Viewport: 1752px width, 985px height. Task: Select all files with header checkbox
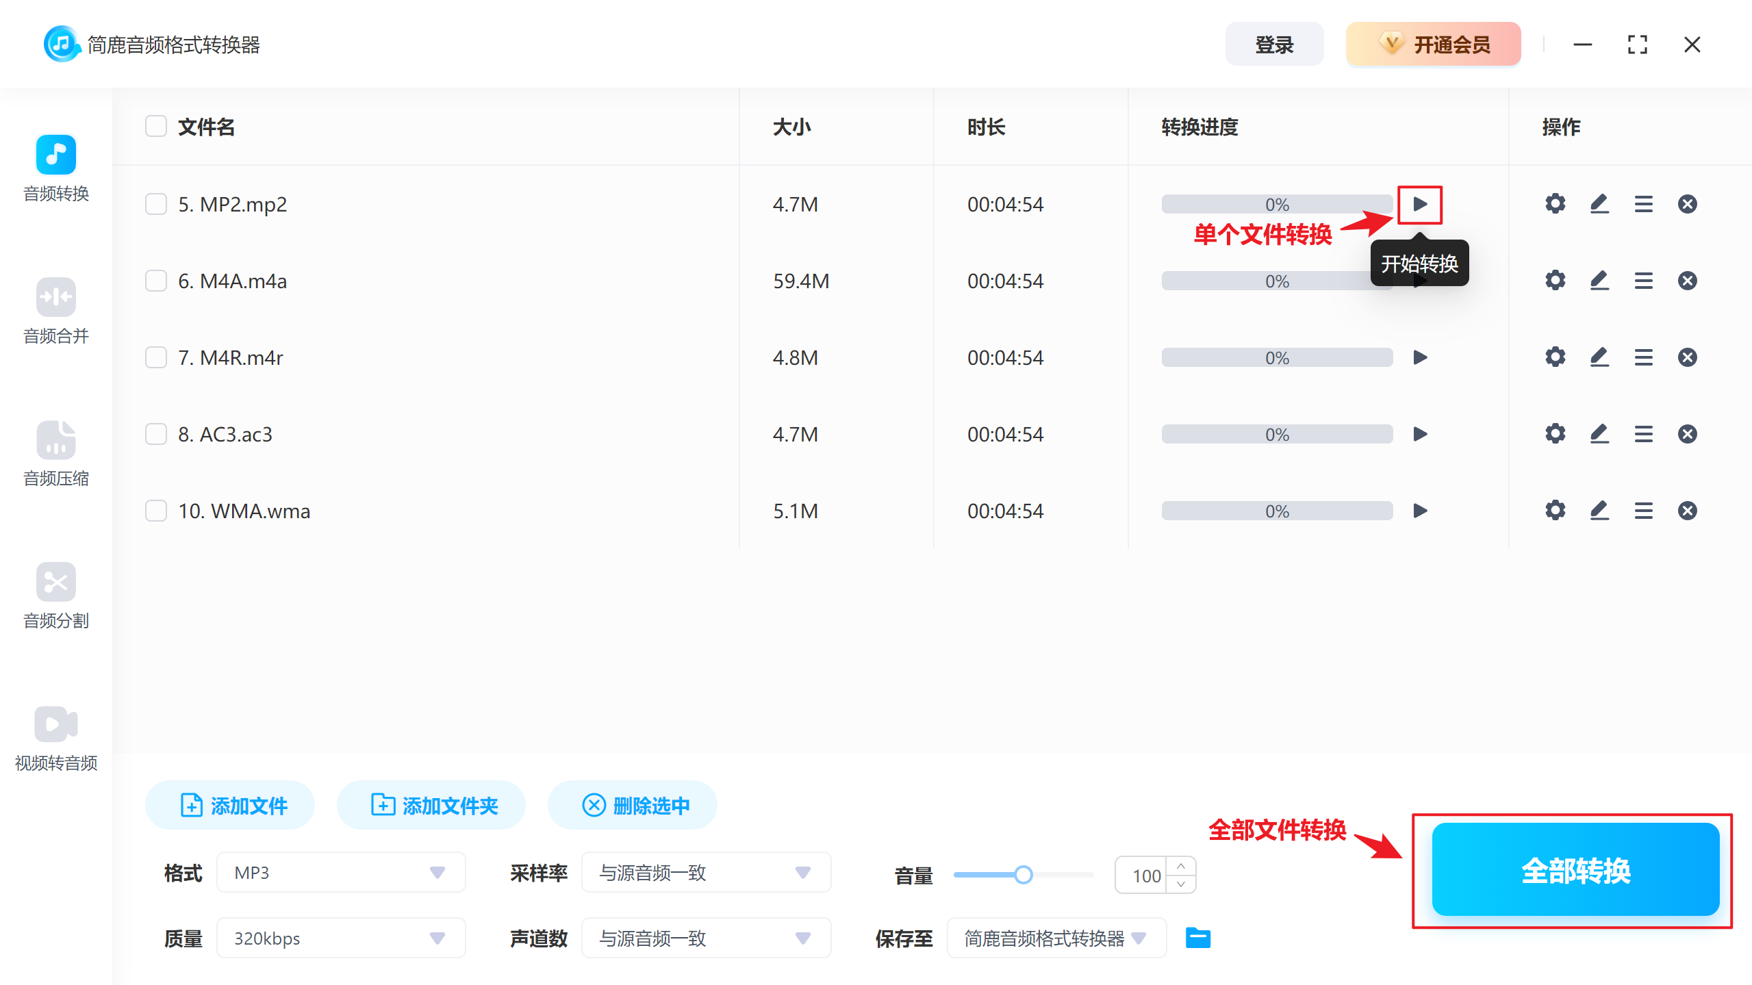155,126
